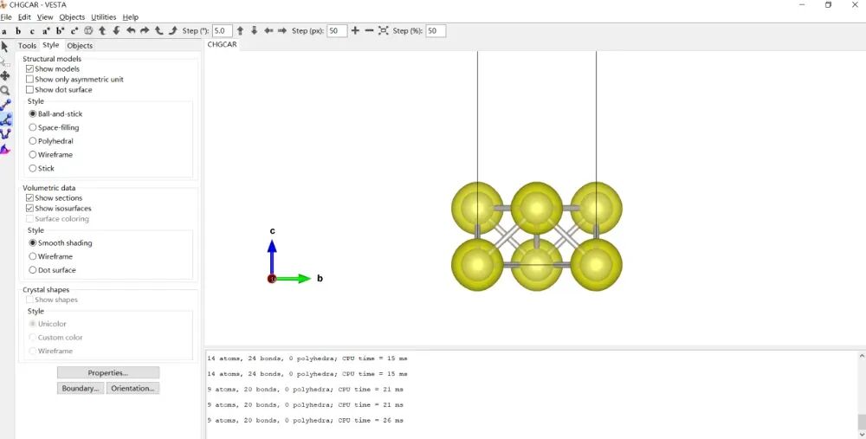Focus the Step (px) translation input field
Image resolution: width=866 pixels, height=439 pixels.
tap(337, 31)
